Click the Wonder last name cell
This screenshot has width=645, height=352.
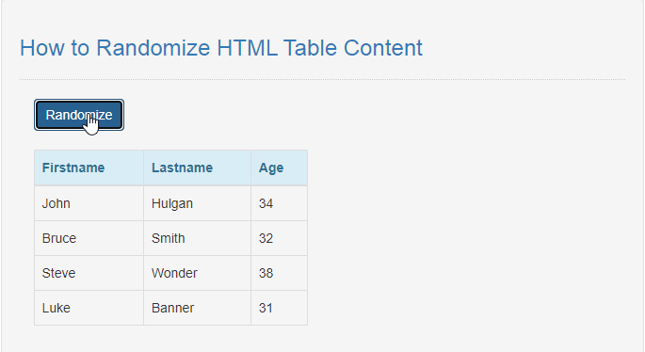tap(197, 274)
